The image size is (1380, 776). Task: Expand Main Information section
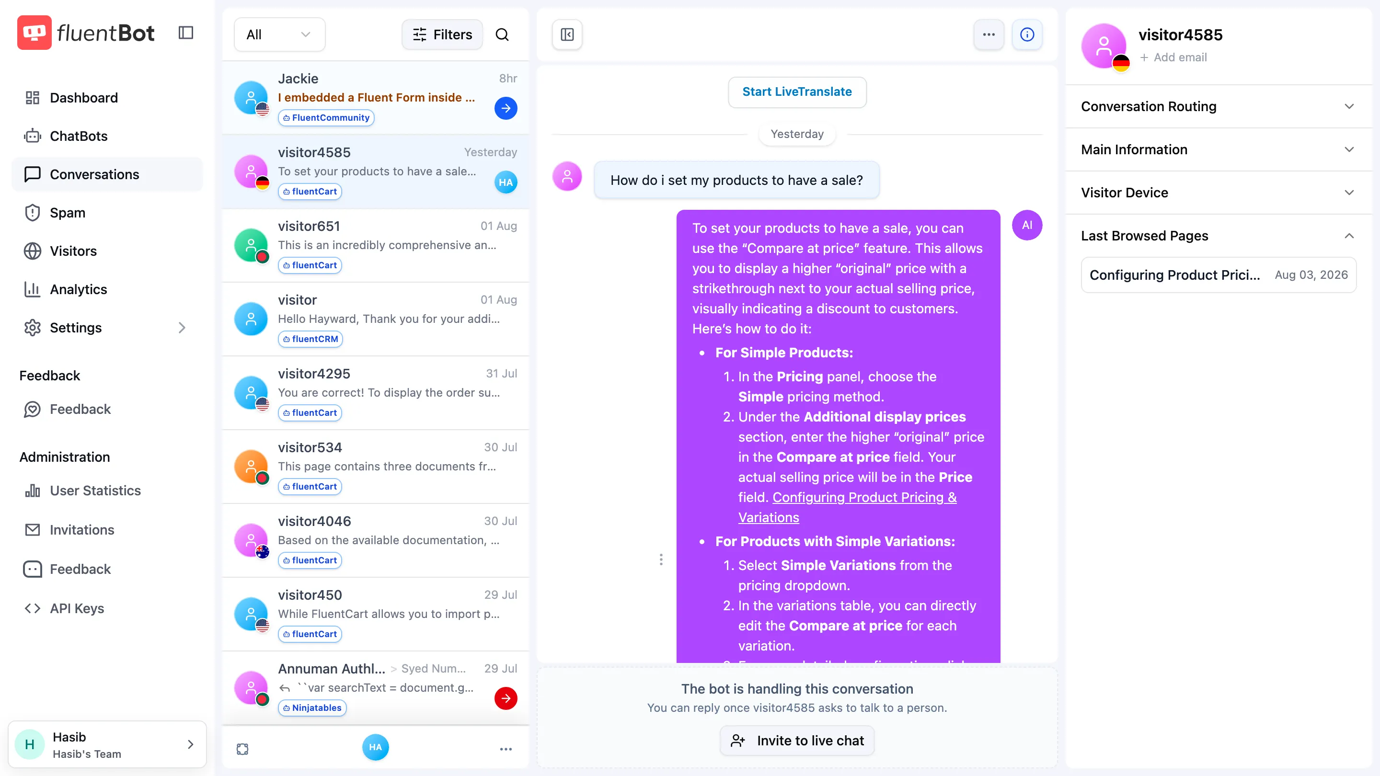click(x=1218, y=149)
